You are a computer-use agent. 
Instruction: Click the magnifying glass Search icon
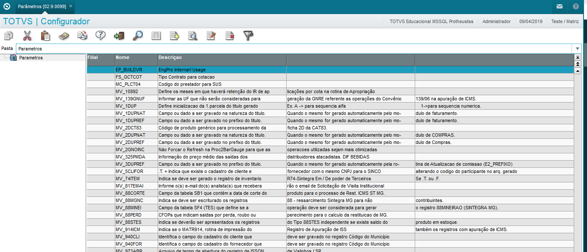(138, 36)
